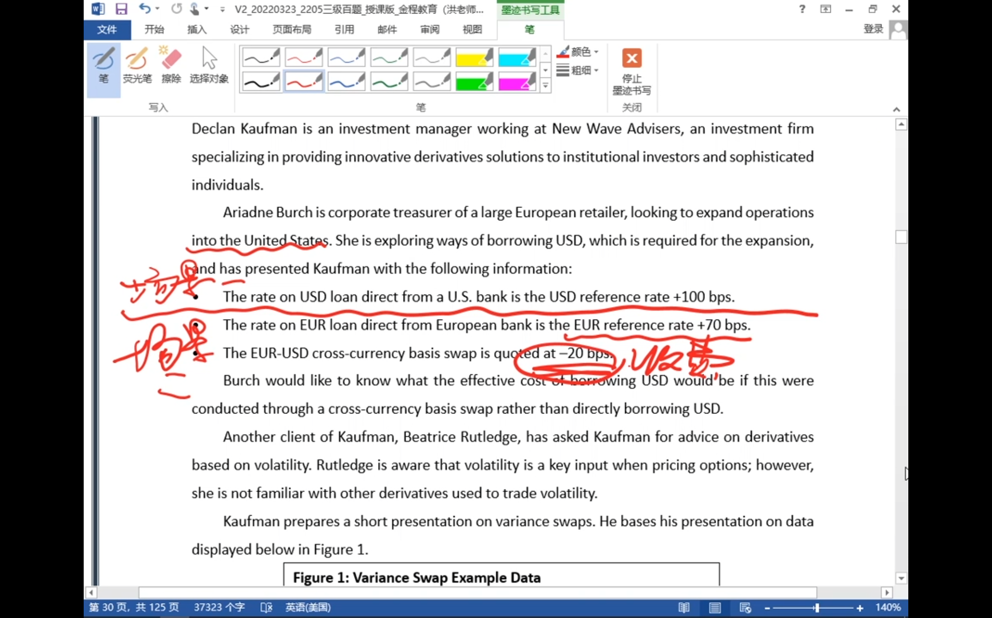
Task: Switch to Print Layout view in status bar
Action: 715,608
